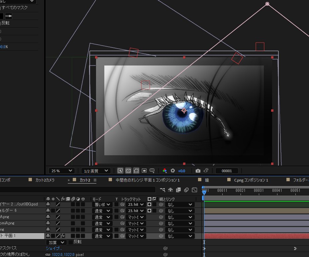
Task: Open the 加算 mask mode dropdown
Action: click(56, 242)
